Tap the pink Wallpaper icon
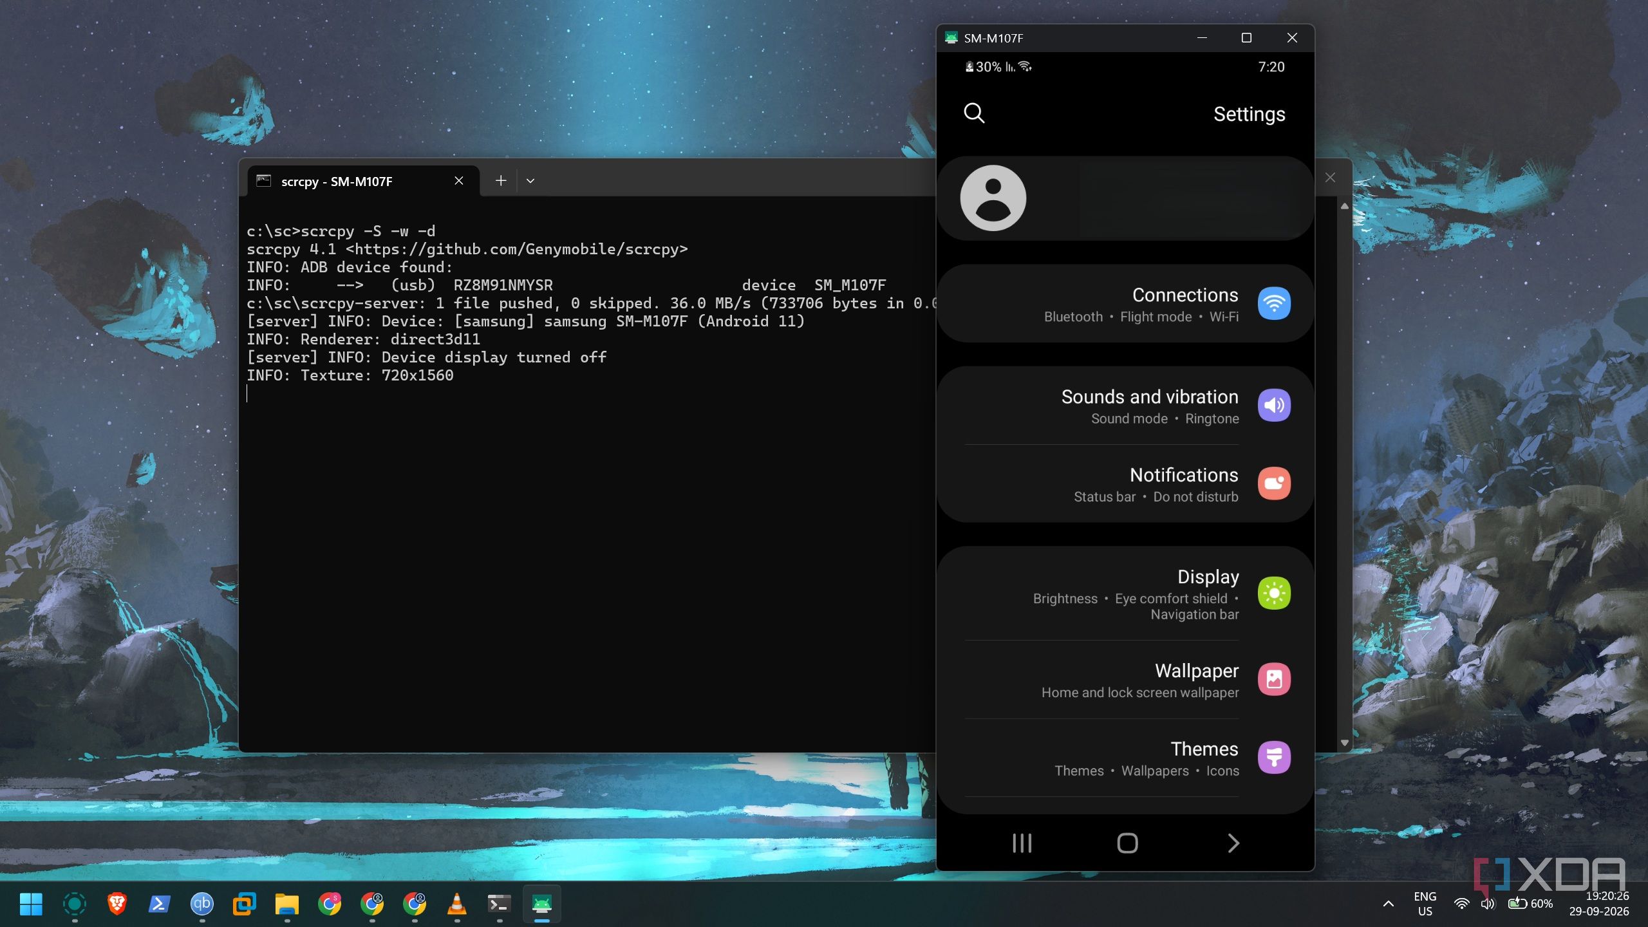The height and width of the screenshot is (927, 1648). tap(1274, 679)
